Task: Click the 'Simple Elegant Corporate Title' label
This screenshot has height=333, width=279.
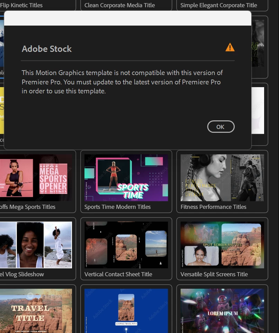Action: click(x=219, y=5)
